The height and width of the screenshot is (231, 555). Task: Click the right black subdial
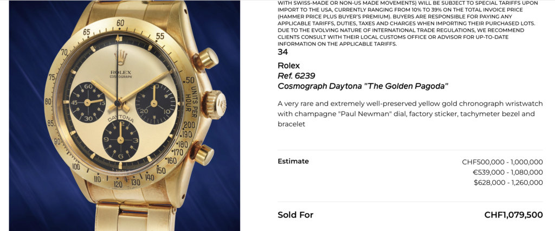[x=155, y=102]
